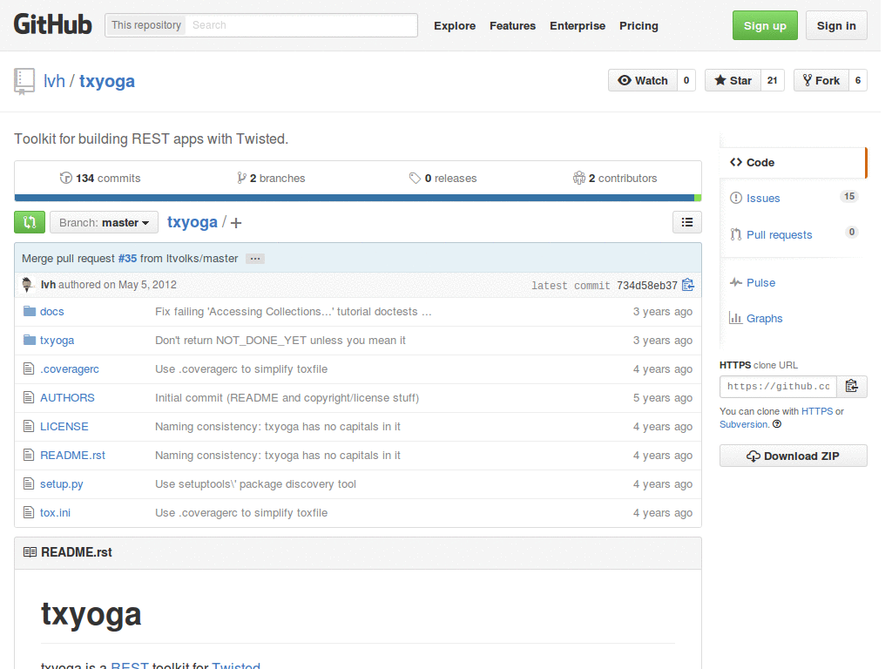
Task: Open the Graphs tab
Action: click(x=793, y=319)
